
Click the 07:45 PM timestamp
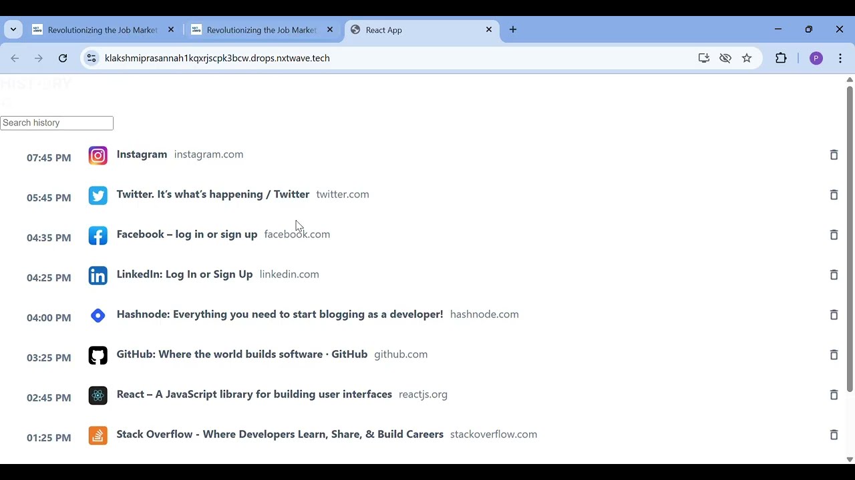(x=49, y=158)
